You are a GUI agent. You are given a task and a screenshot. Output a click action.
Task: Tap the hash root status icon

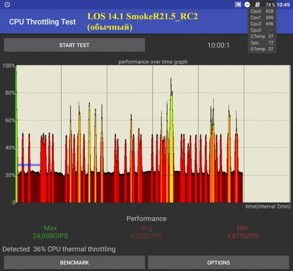pos(257,5)
